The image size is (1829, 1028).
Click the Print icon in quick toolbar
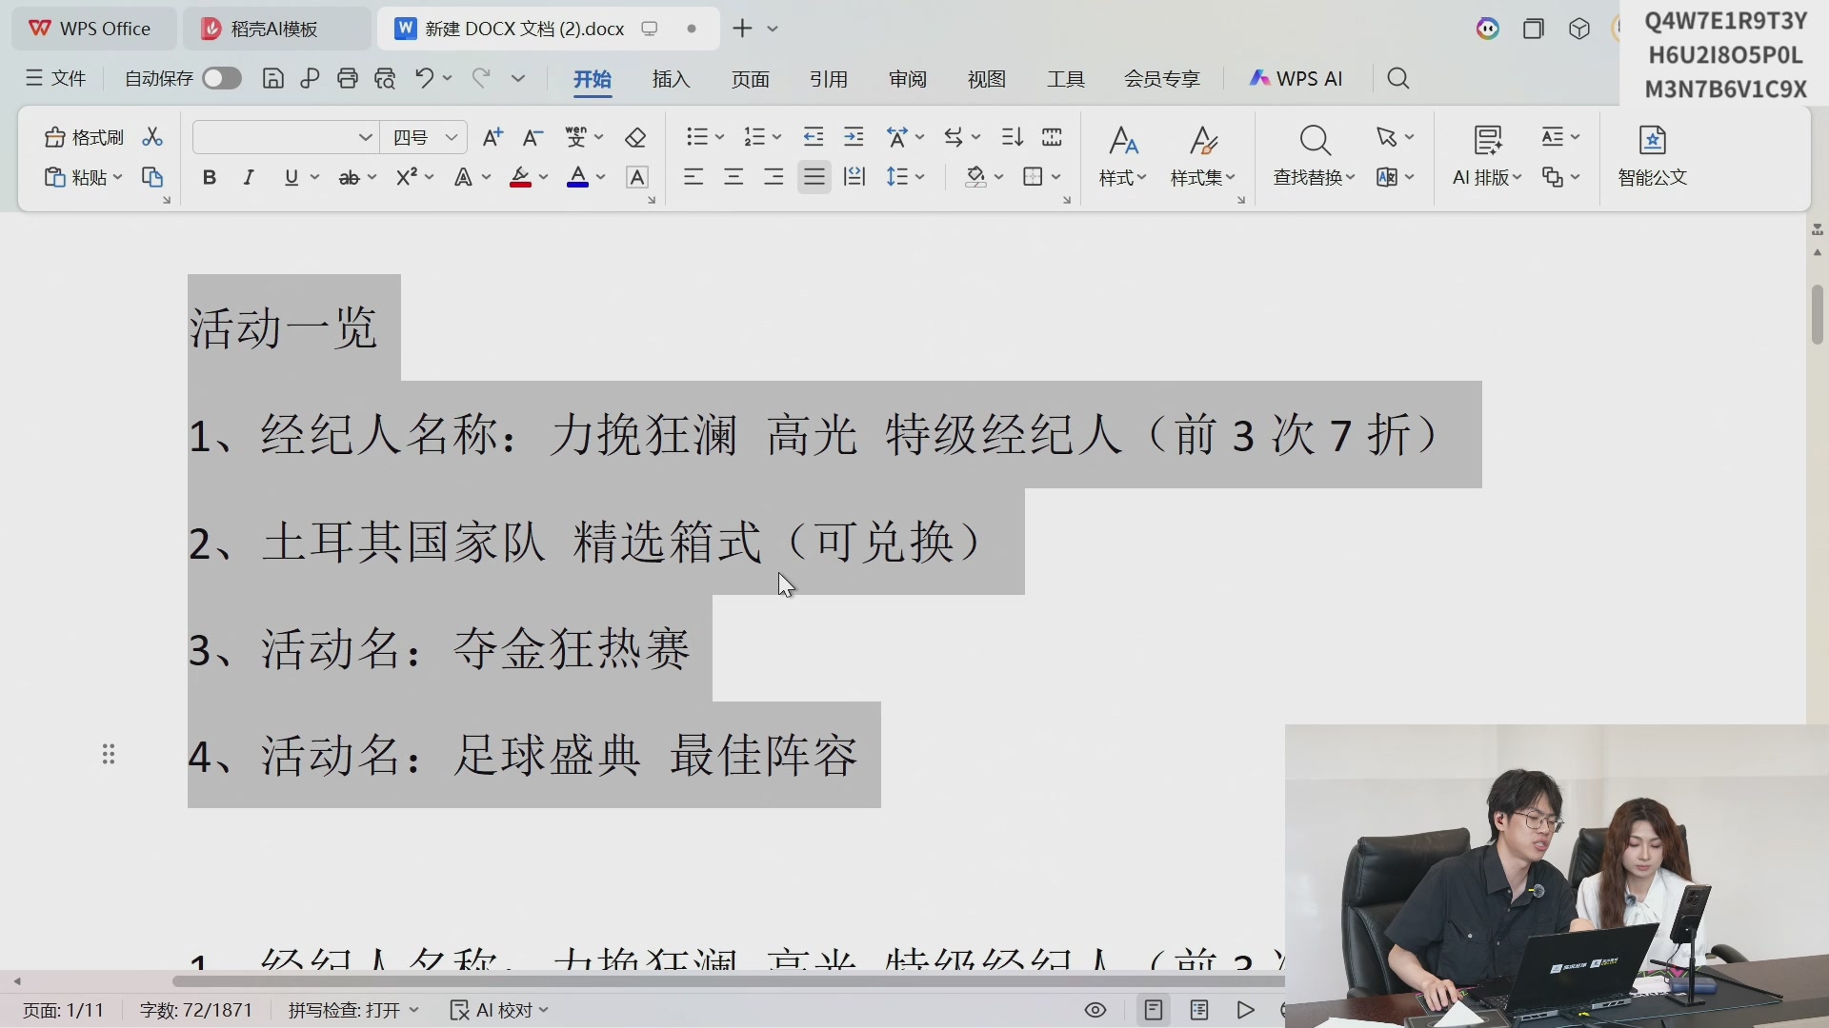348,79
